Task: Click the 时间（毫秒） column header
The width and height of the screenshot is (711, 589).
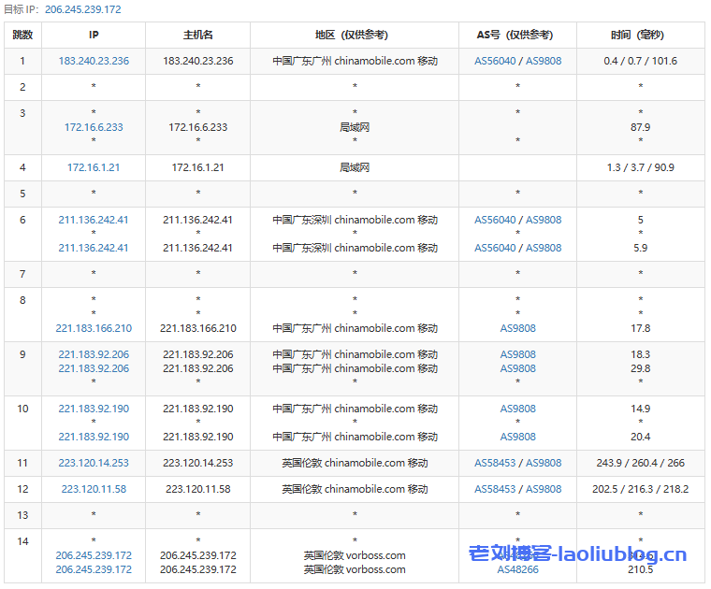Action: click(x=640, y=35)
